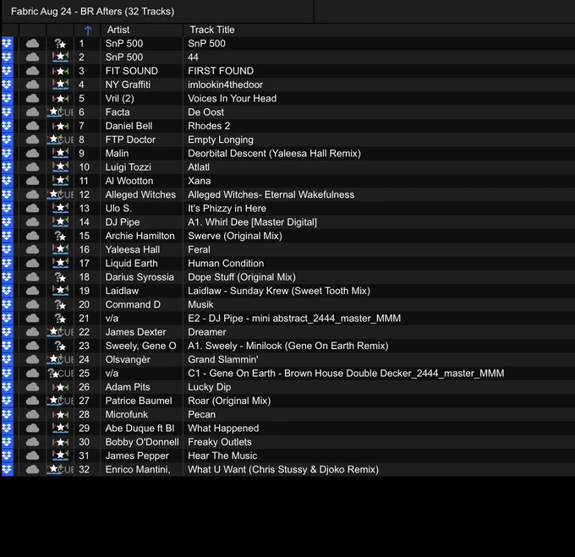Select artist NY Graffiti
Screen dimensions: 575x557
click(128, 85)
